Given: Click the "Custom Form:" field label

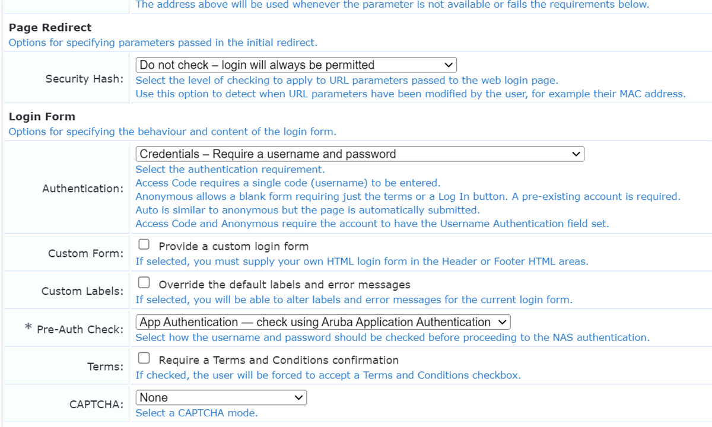Looking at the screenshot, I should pyautogui.click(x=86, y=253).
